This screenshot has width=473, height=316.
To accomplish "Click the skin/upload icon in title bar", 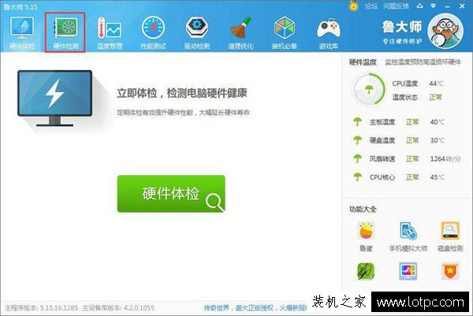I will 419,6.
